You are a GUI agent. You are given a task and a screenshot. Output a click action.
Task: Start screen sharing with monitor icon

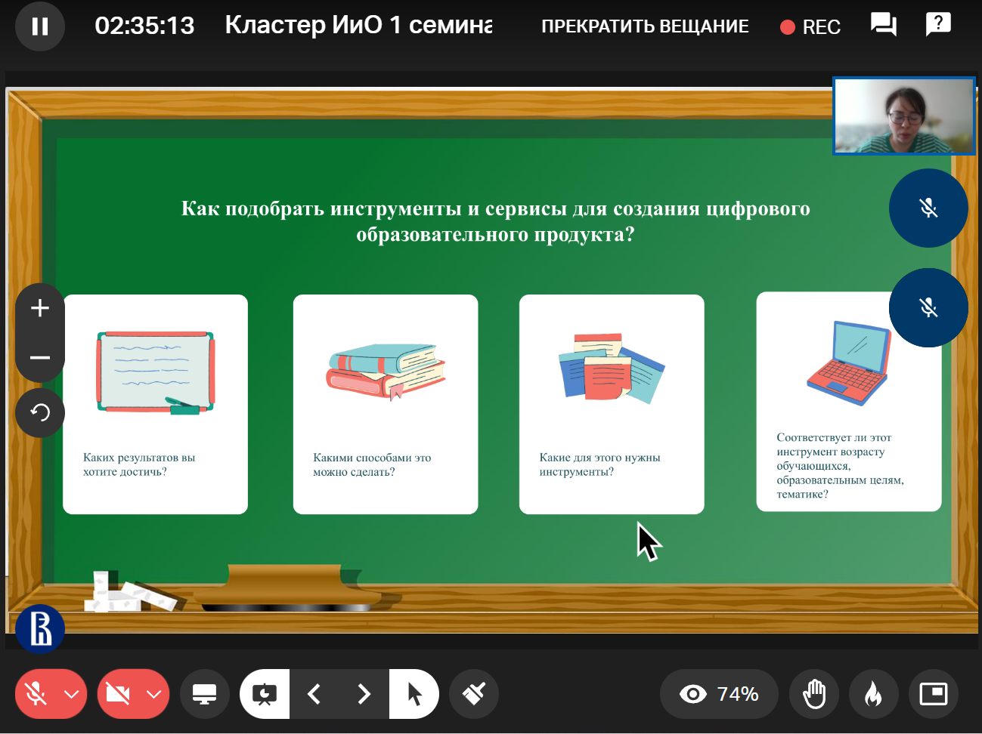pyautogui.click(x=205, y=693)
